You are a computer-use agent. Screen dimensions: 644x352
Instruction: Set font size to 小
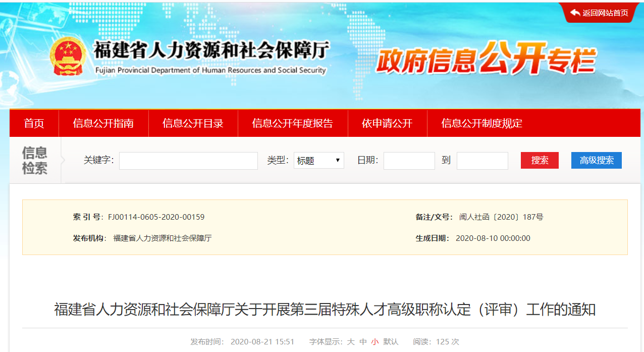click(x=374, y=341)
